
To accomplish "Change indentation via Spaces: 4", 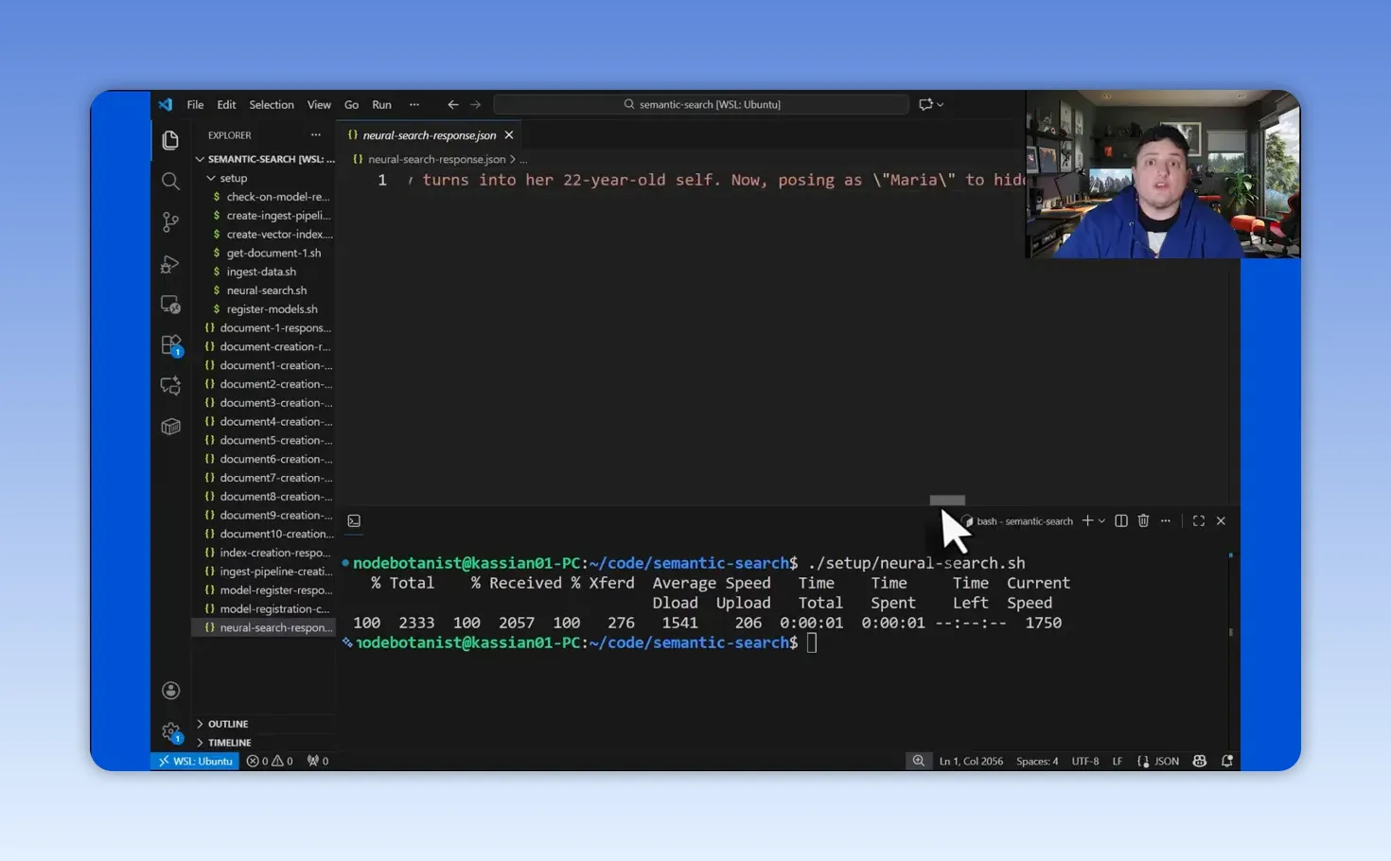I will [1037, 761].
